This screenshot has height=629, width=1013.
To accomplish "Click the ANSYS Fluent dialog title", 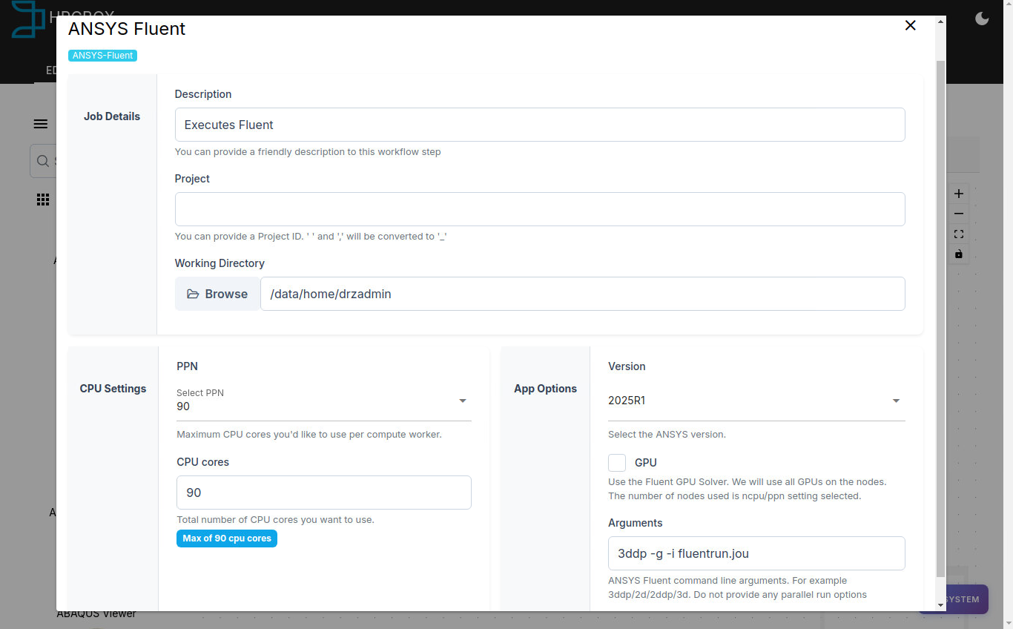I will (x=127, y=29).
